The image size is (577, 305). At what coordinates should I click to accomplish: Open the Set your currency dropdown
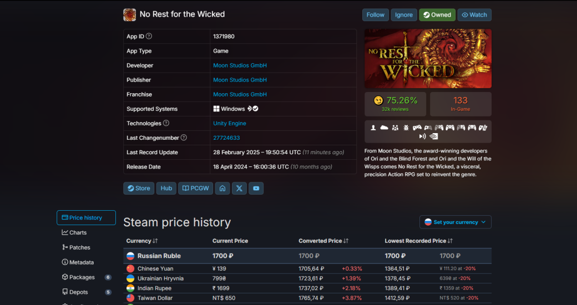(455, 222)
